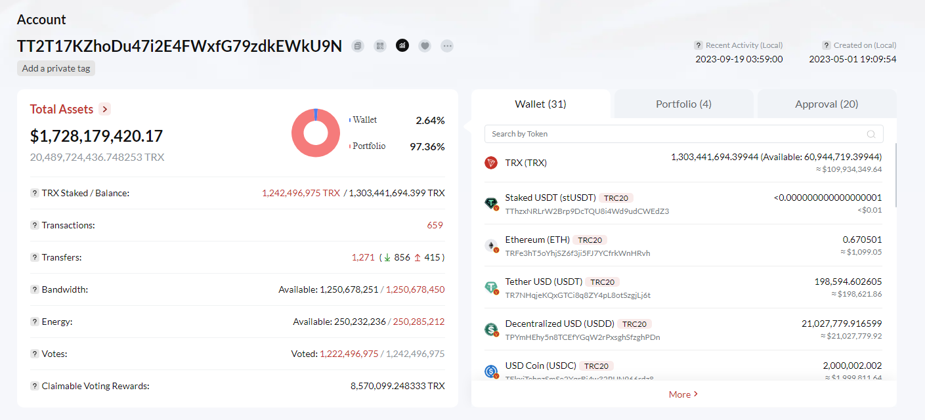This screenshot has width=925, height=420.
Task: Add a private tag button
Action: coord(56,68)
